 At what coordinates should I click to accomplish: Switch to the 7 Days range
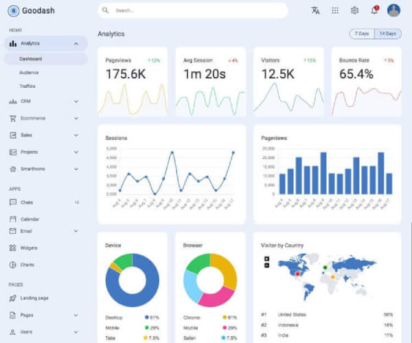[360, 34]
